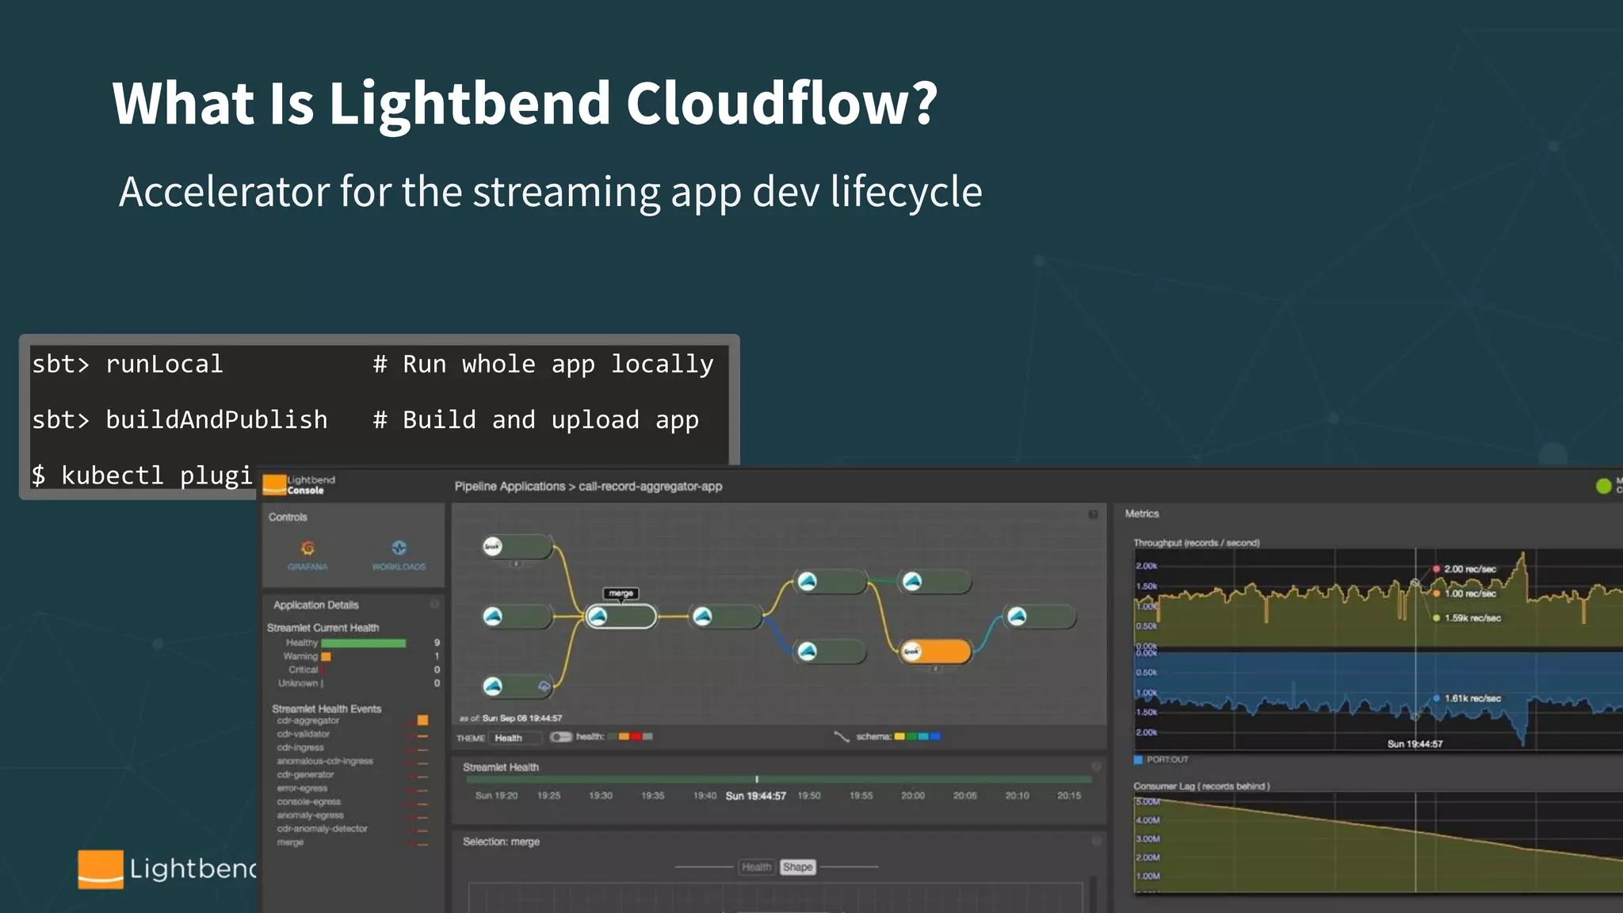Click the Streamlet Health Events heading
Viewport: 1623px width, 913px height.
pyautogui.click(x=327, y=709)
